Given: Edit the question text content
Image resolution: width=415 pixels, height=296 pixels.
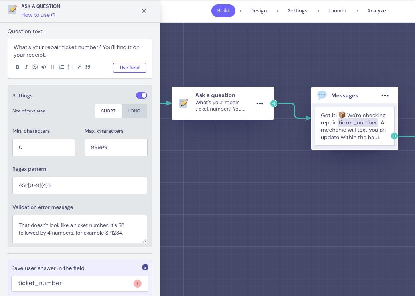Looking at the screenshot, I should click(77, 51).
